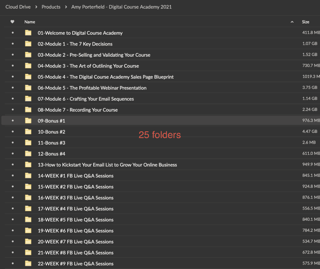This screenshot has width=320, height=269.
Task: Open 05-Module 4 Sales Page Blueprint folder
Action: (106, 77)
